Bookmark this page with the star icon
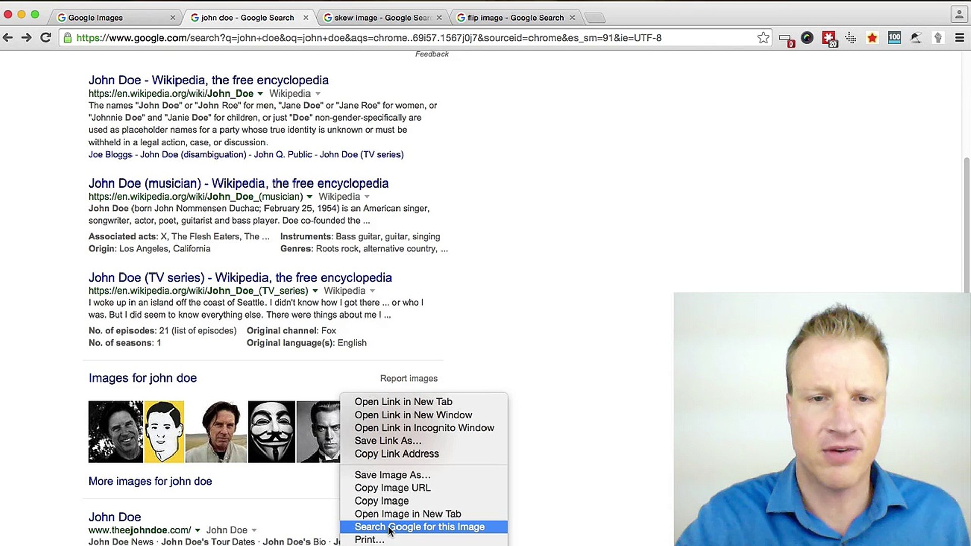 763,38
